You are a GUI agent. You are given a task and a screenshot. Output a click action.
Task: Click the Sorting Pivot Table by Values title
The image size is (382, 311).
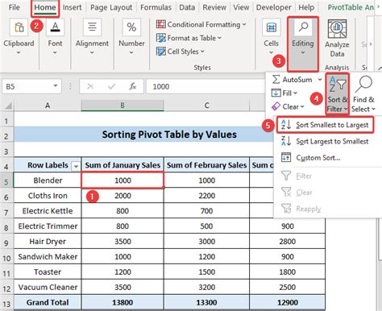[x=169, y=135]
